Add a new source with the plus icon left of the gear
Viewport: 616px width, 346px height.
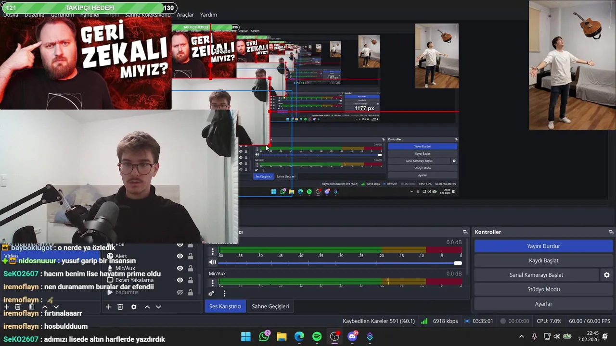[x=109, y=307]
